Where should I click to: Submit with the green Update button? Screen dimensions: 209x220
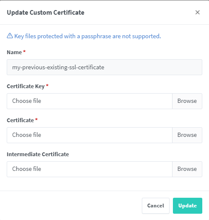(188, 206)
